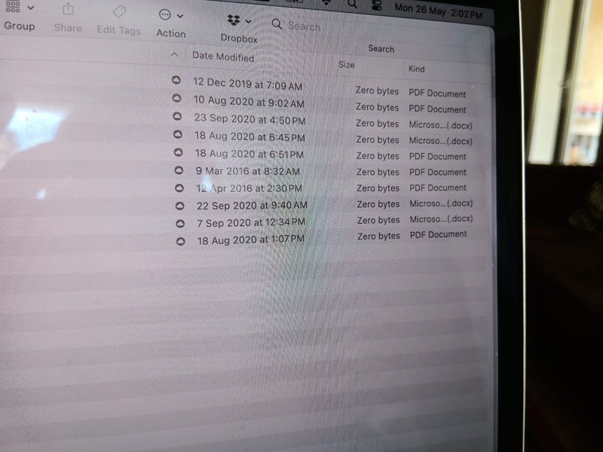Click the Dropbox toolbar icon

pyautogui.click(x=234, y=20)
